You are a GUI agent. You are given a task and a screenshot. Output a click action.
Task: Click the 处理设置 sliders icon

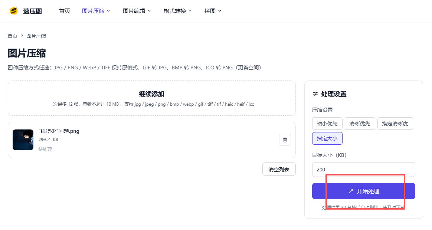pos(315,94)
